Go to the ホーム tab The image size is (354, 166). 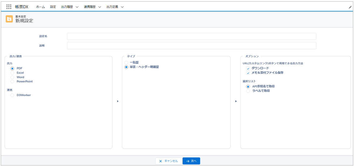[40, 7]
